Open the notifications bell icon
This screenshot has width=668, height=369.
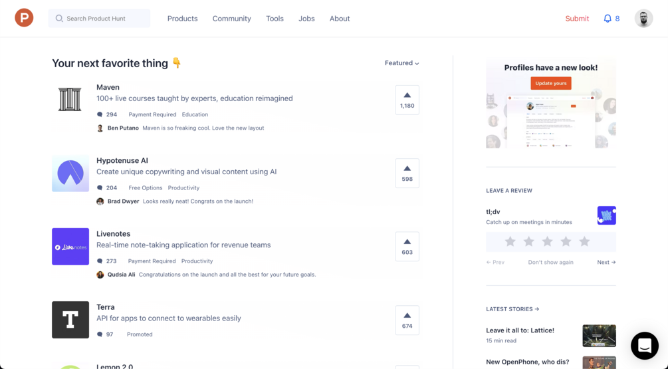click(x=608, y=19)
